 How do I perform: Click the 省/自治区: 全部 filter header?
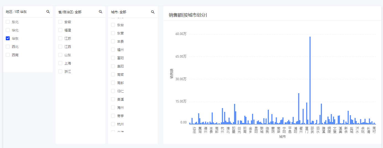click(x=70, y=12)
